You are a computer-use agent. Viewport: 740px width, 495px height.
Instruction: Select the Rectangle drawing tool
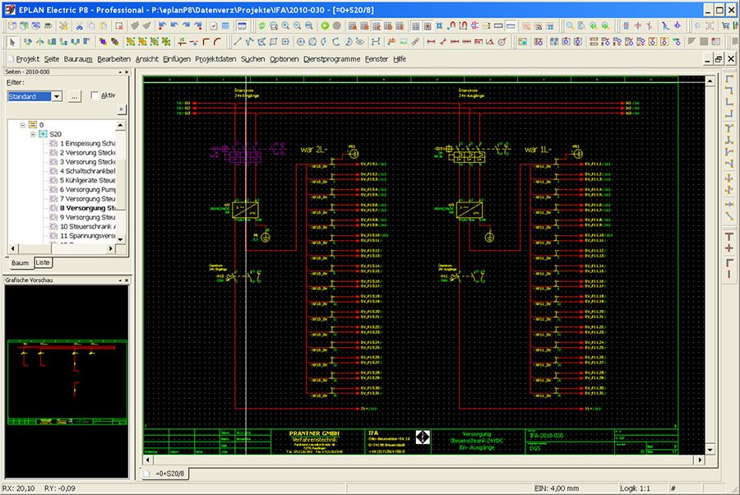(273, 42)
